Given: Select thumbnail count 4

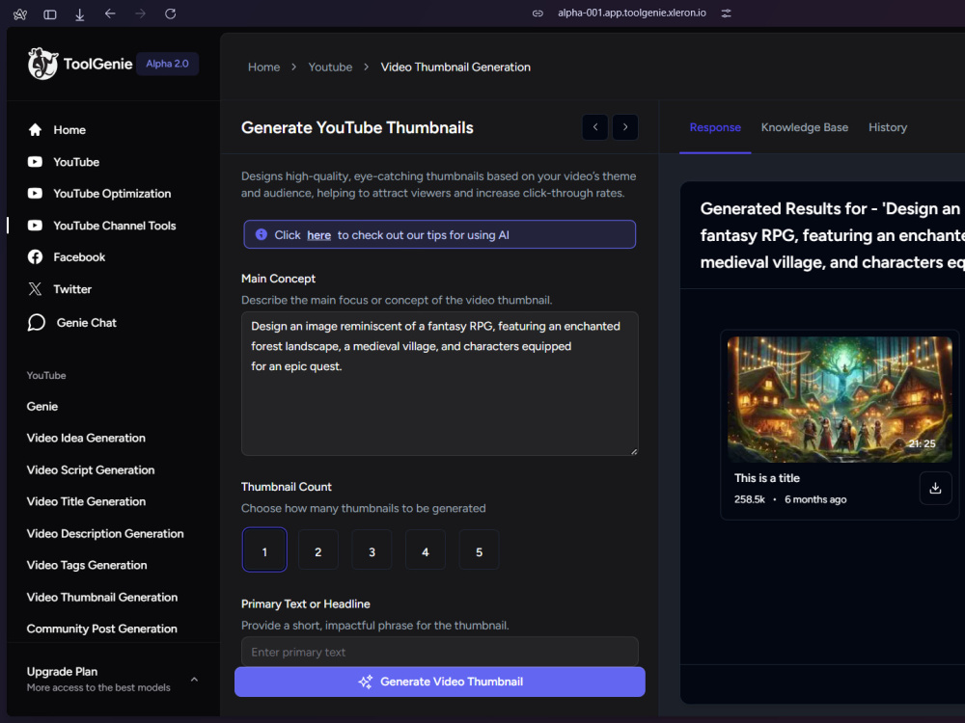Looking at the screenshot, I should (x=426, y=549).
